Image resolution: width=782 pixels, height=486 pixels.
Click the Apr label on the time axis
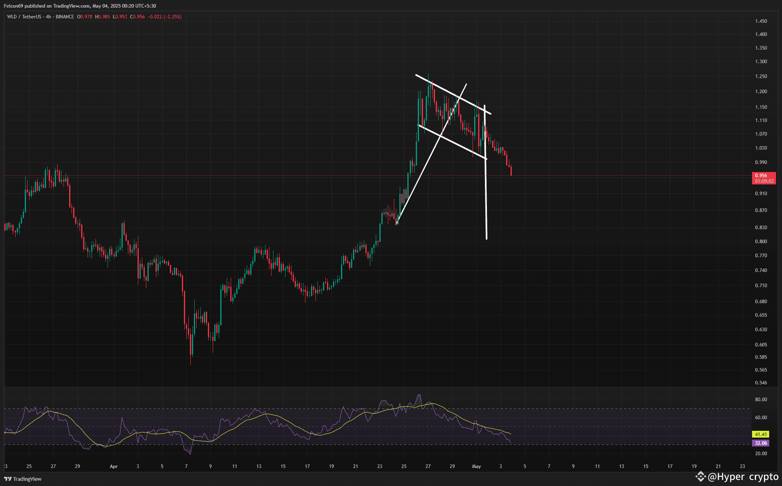pyautogui.click(x=114, y=466)
